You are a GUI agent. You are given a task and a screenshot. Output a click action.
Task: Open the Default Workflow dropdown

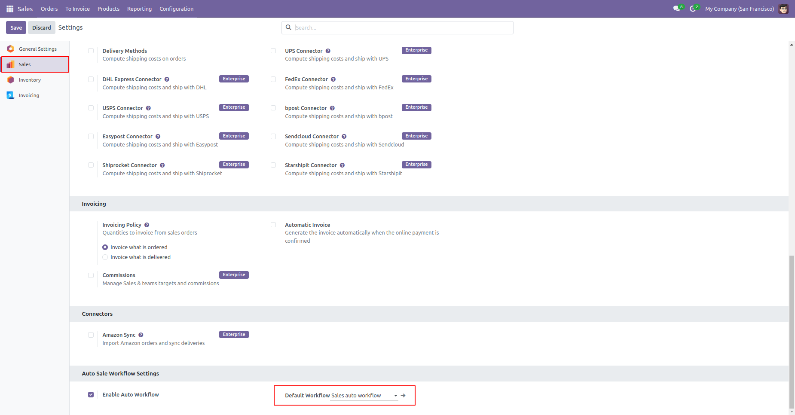(364, 396)
